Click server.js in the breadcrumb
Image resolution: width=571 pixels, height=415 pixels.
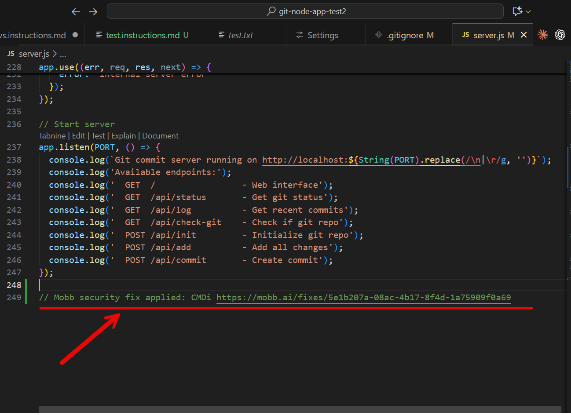[x=33, y=54]
